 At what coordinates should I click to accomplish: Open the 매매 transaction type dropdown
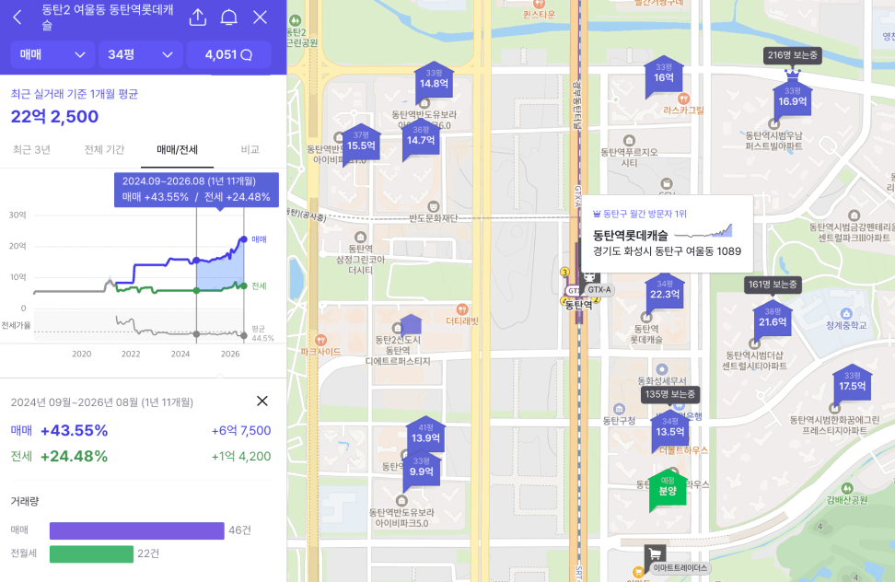pos(52,54)
